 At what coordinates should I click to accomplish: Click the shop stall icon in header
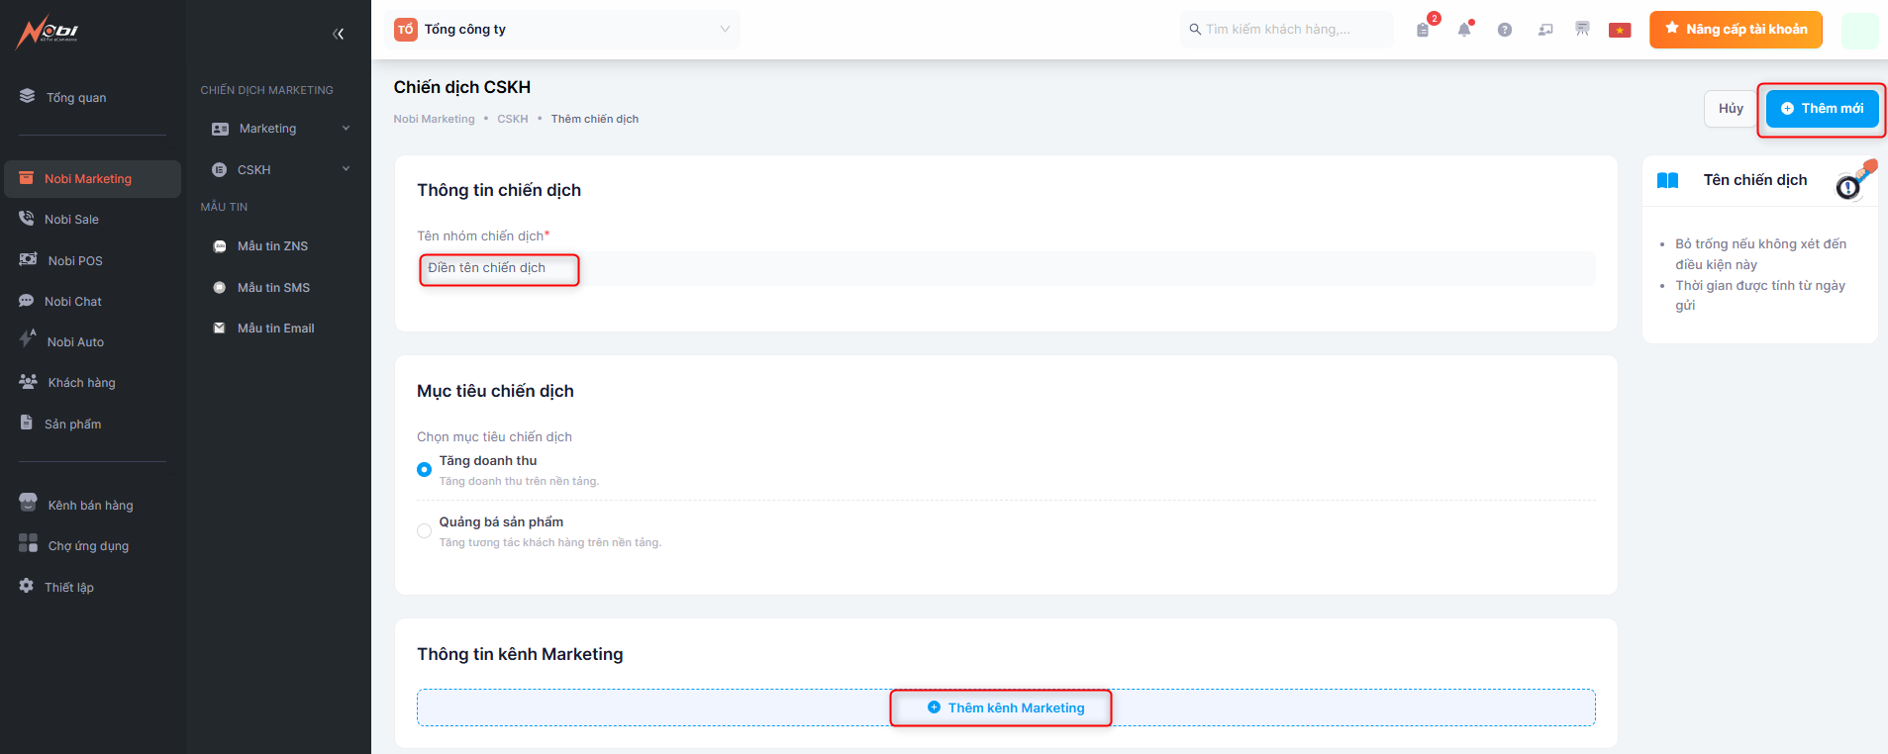[1582, 29]
